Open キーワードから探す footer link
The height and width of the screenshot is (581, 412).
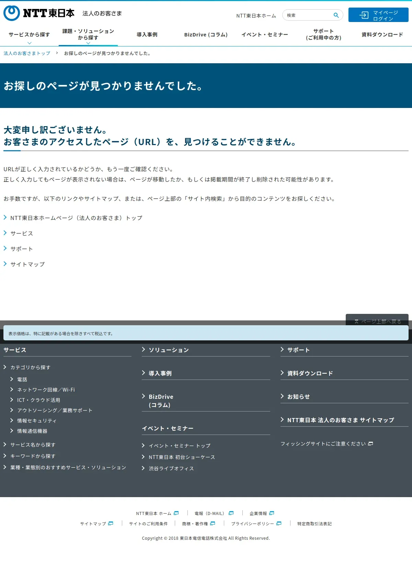pyautogui.click(x=33, y=456)
